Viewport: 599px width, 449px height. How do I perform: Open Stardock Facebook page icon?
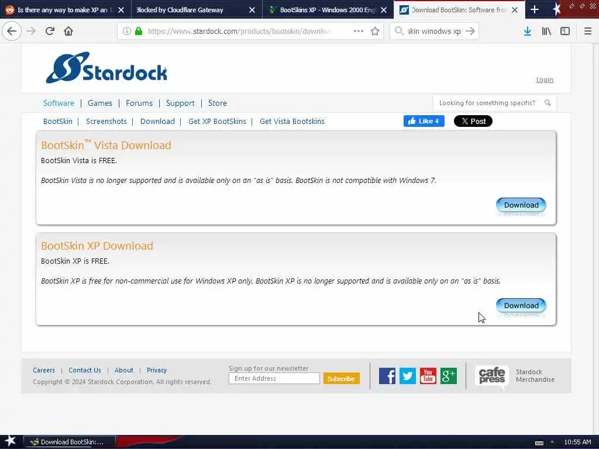(387, 376)
